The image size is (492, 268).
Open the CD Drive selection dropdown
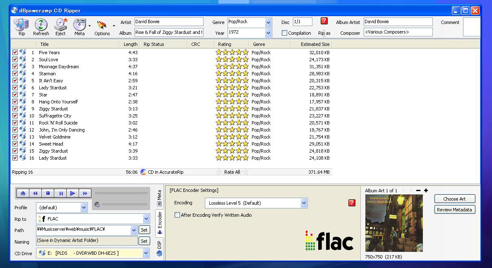pyautogui.click(x=146, y=253)
